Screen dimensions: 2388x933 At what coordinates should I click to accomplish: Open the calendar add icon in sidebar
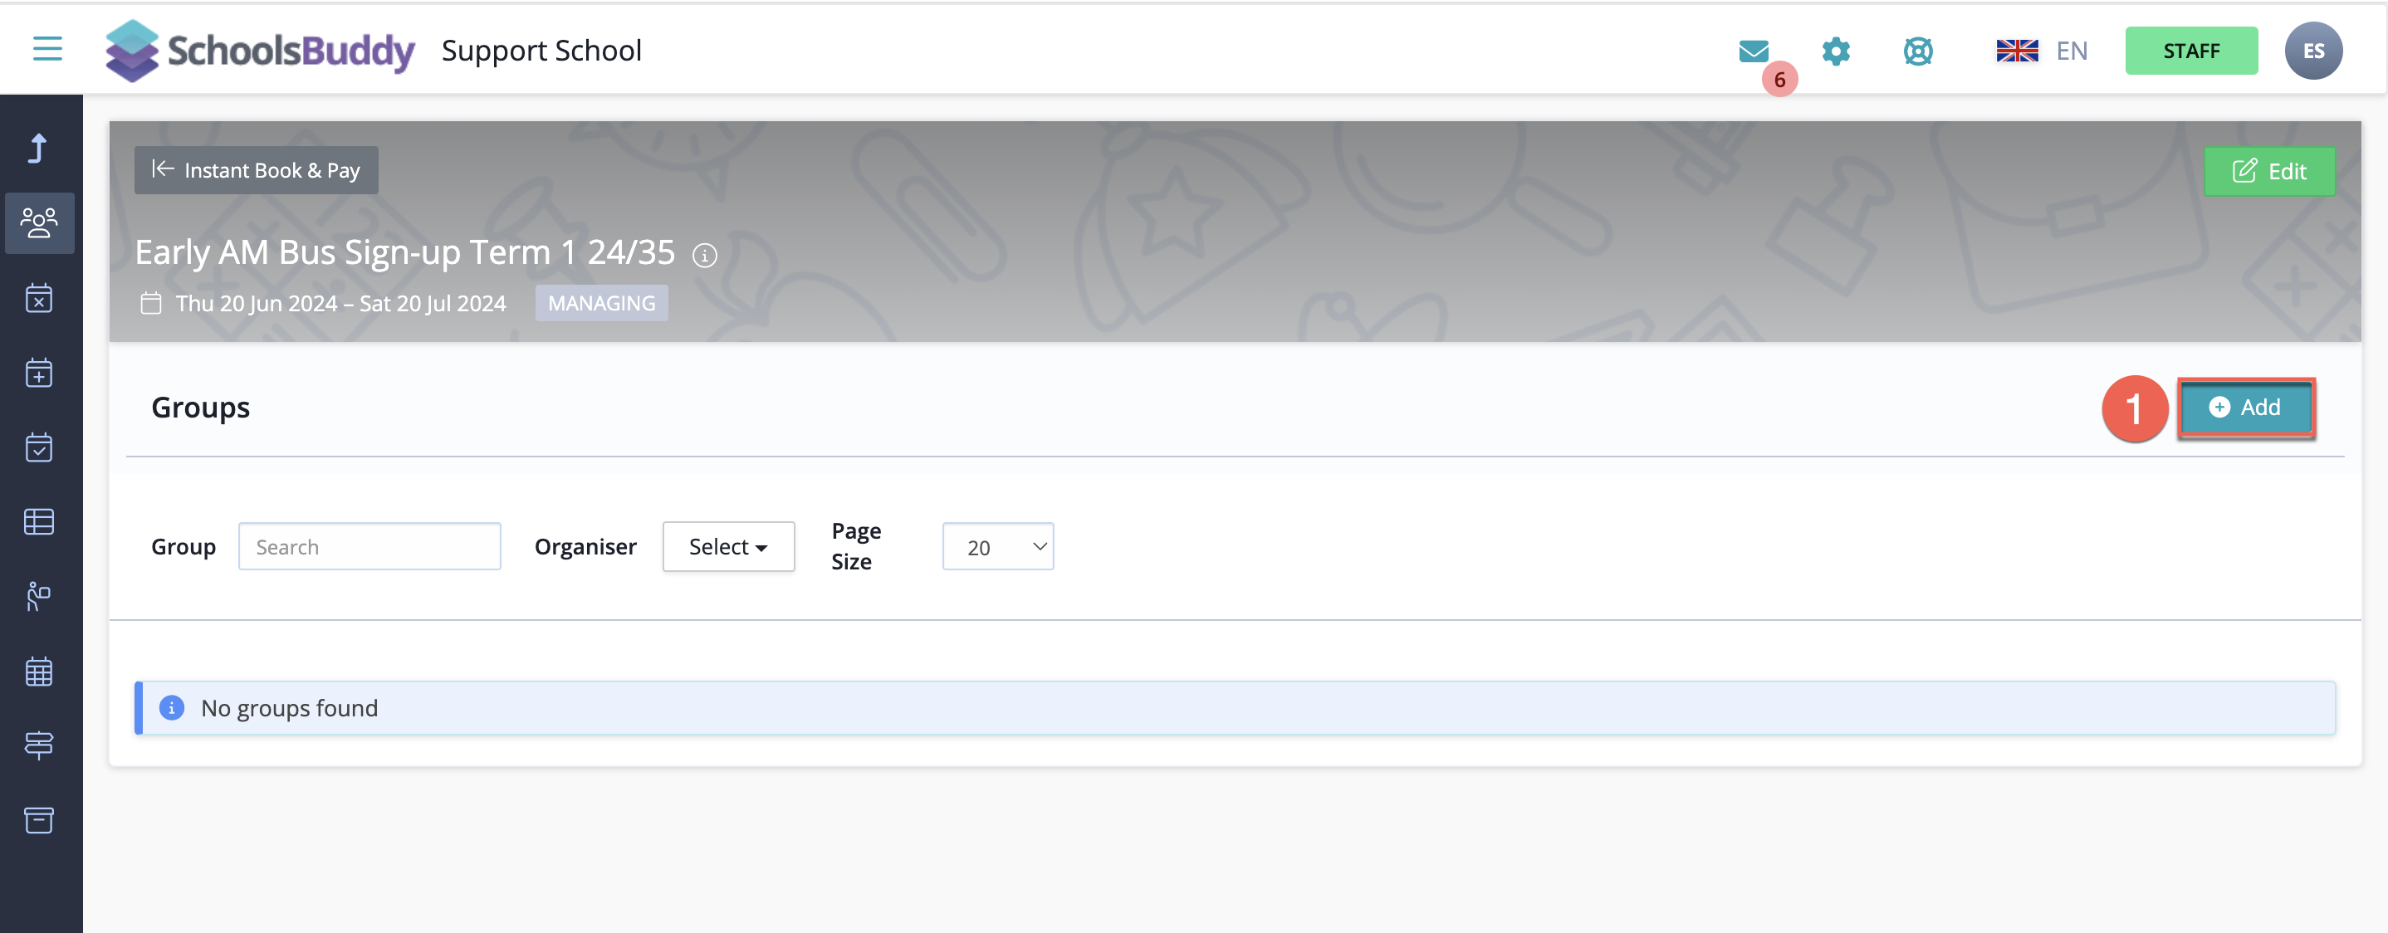click(39, 373)
